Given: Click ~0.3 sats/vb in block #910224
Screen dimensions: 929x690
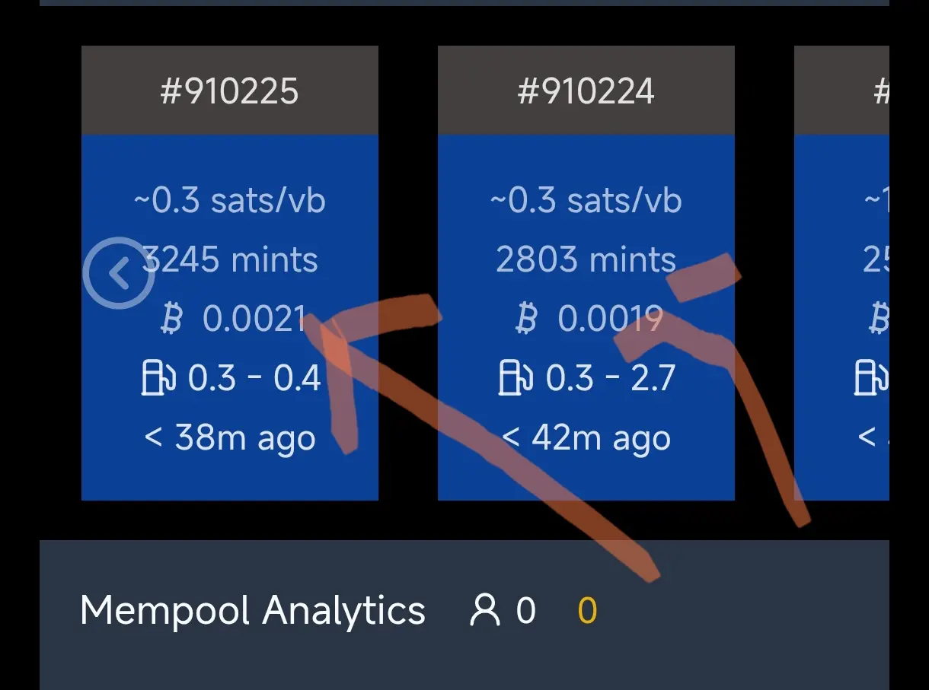Looking at the screenshot, I should [x=586, y=200].
